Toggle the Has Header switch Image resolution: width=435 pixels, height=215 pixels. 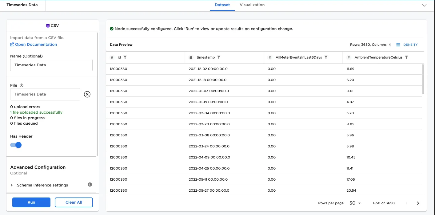(x=16, y=145)
